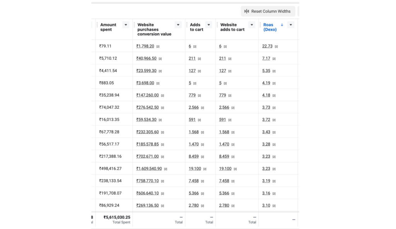396x229 pixels.
Task: Click the footnote icon next to ₹1,798.20
Action: [158, 47]
